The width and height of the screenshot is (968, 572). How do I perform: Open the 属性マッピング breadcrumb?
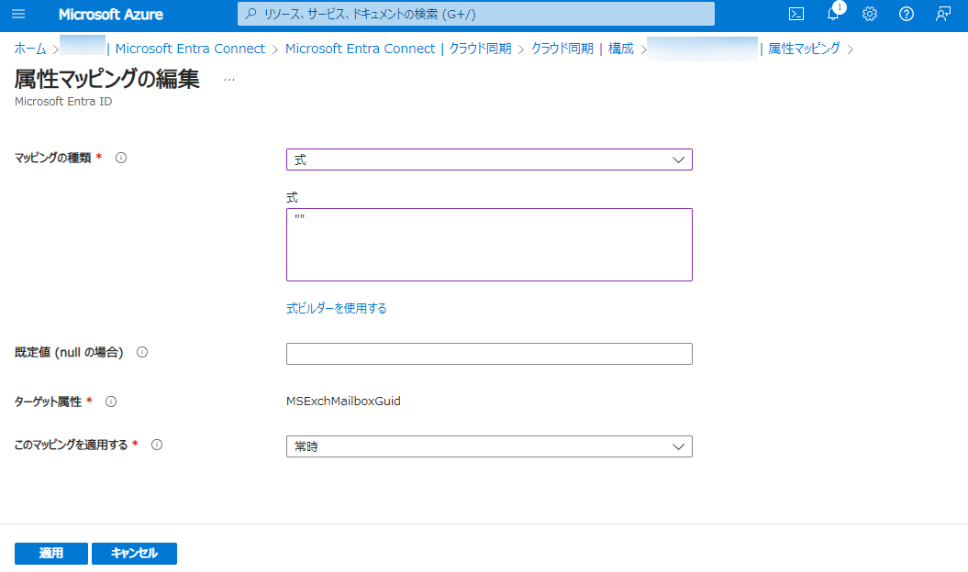point(804,49)
